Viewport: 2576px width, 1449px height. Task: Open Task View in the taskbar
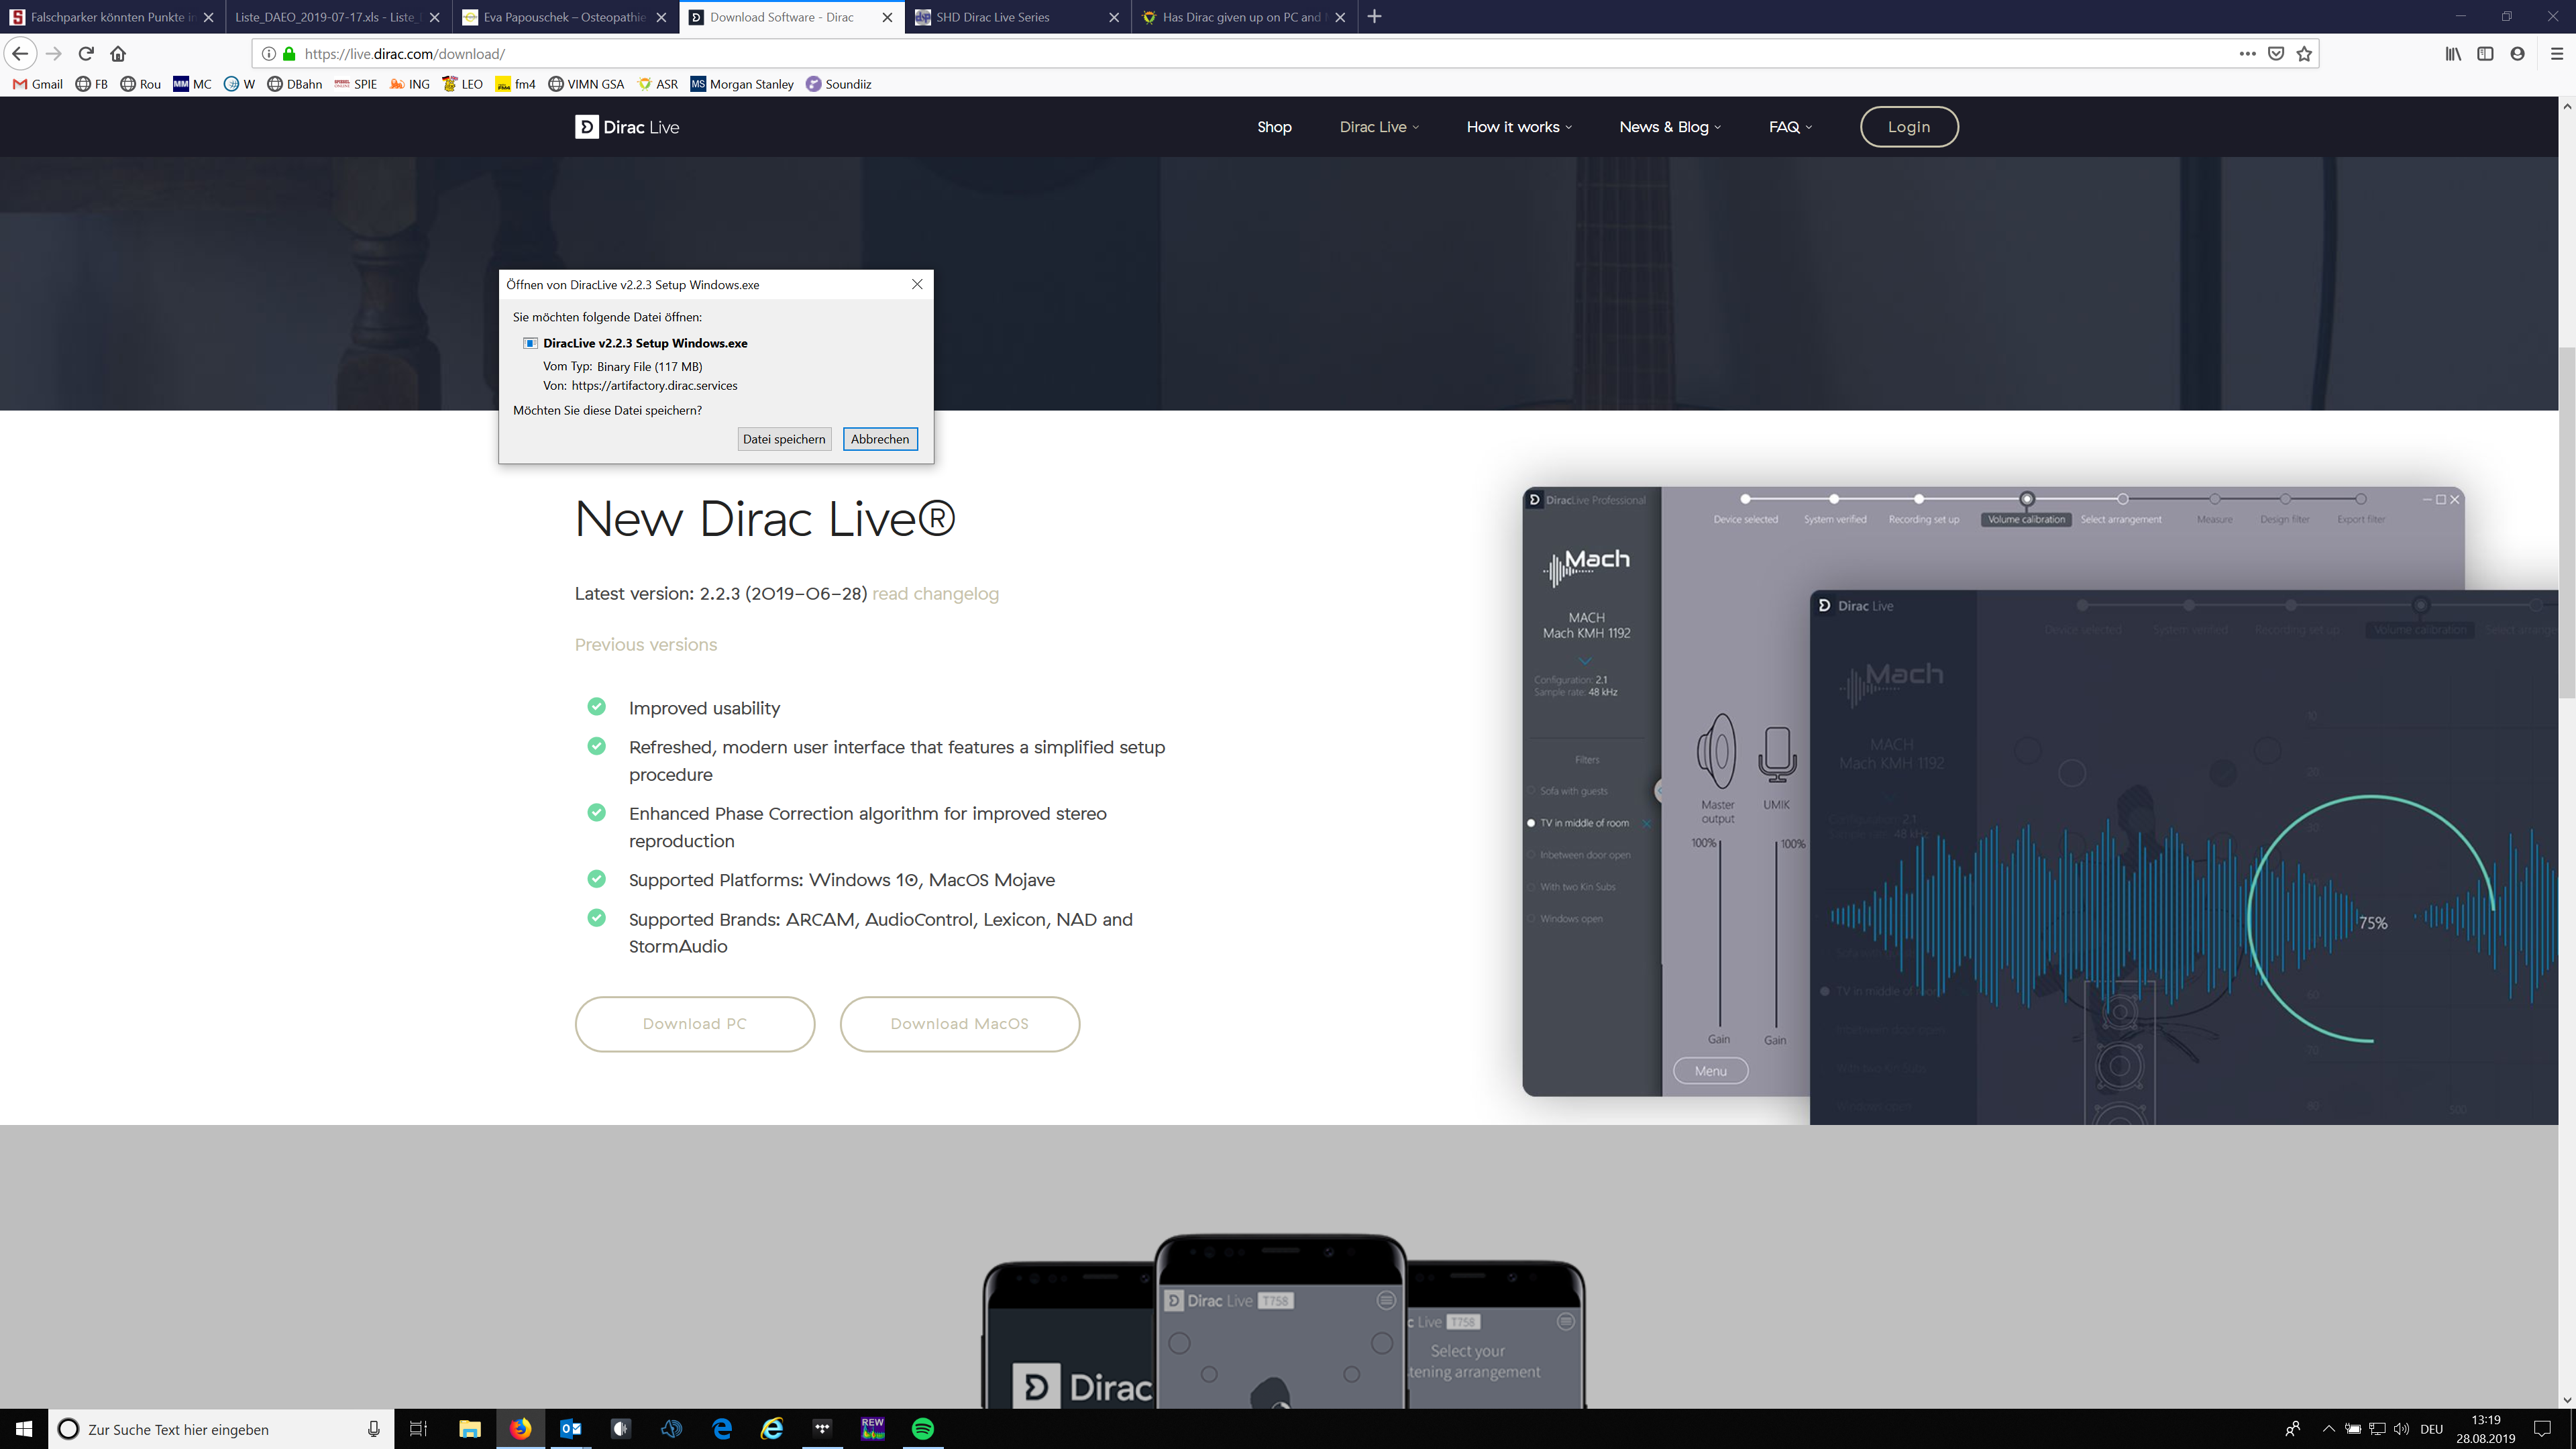pyautogui.click(x=419, y=1429)
